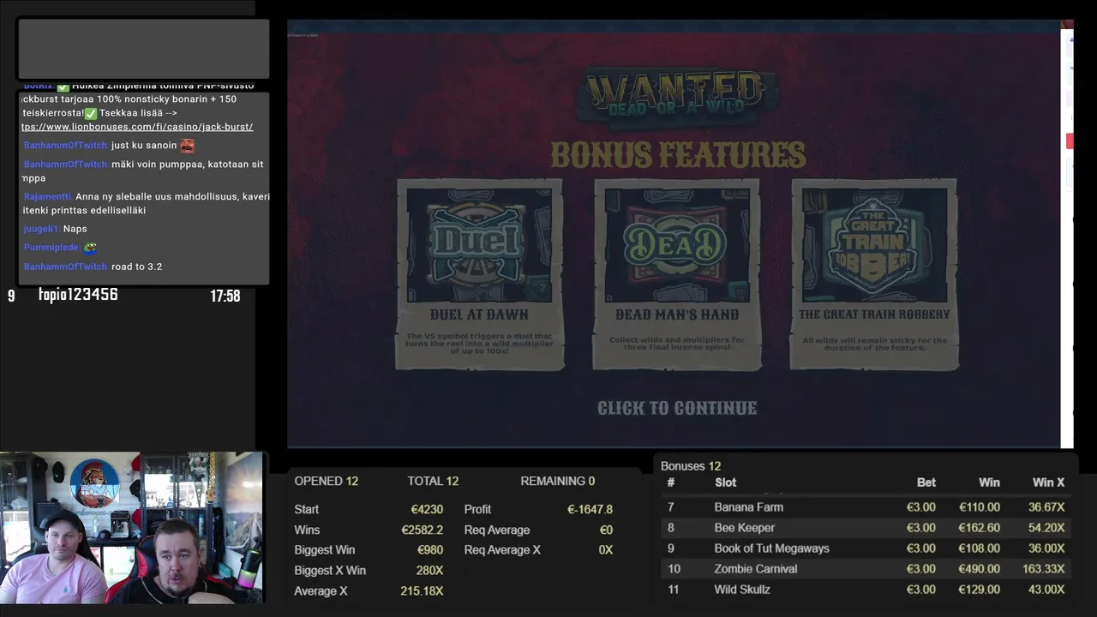Click the 'REMAINING 0' counter
1097x617 pixels.
coord(558,482)
